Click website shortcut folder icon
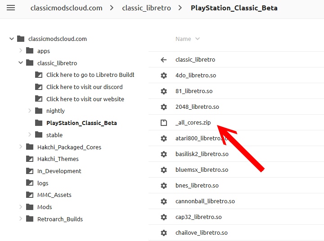 39,99
